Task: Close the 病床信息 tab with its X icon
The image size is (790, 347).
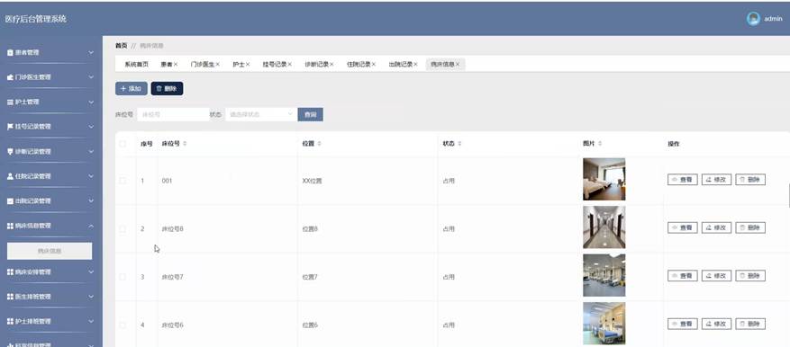Action: [458, 65]
